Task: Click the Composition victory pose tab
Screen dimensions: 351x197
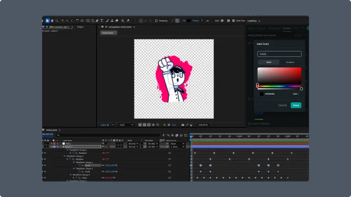Action: pyautogui.click(x=120, y=27)
